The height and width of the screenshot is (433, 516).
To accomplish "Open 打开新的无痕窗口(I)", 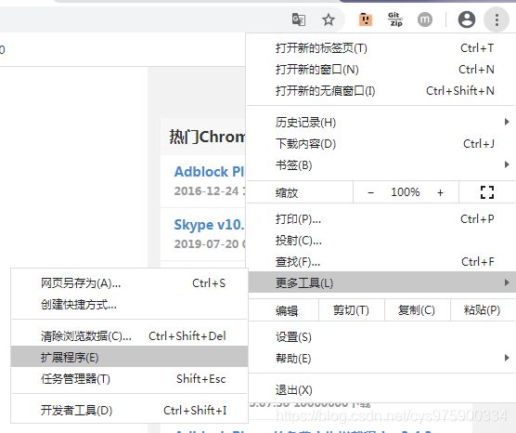I will click(381, 91).
